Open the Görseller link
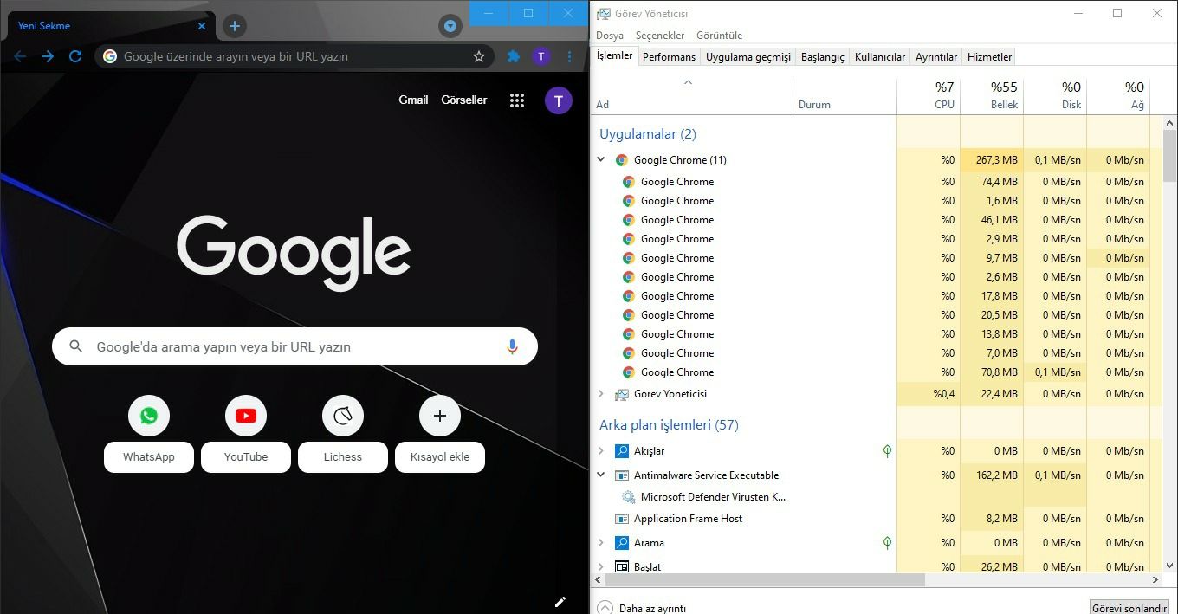The width and height of the screenshot is (1178, 614). pos(464,100)
